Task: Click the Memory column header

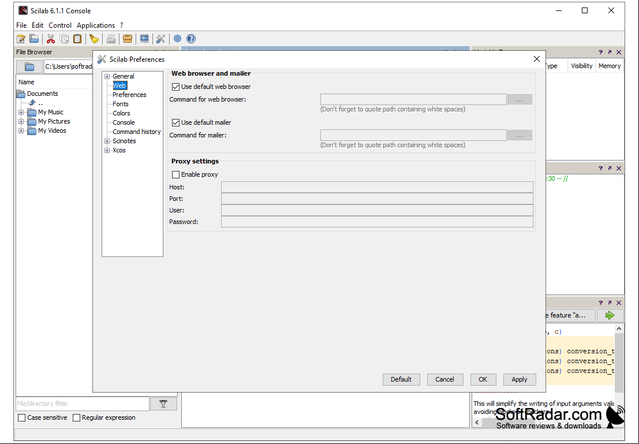Action: 610,66
